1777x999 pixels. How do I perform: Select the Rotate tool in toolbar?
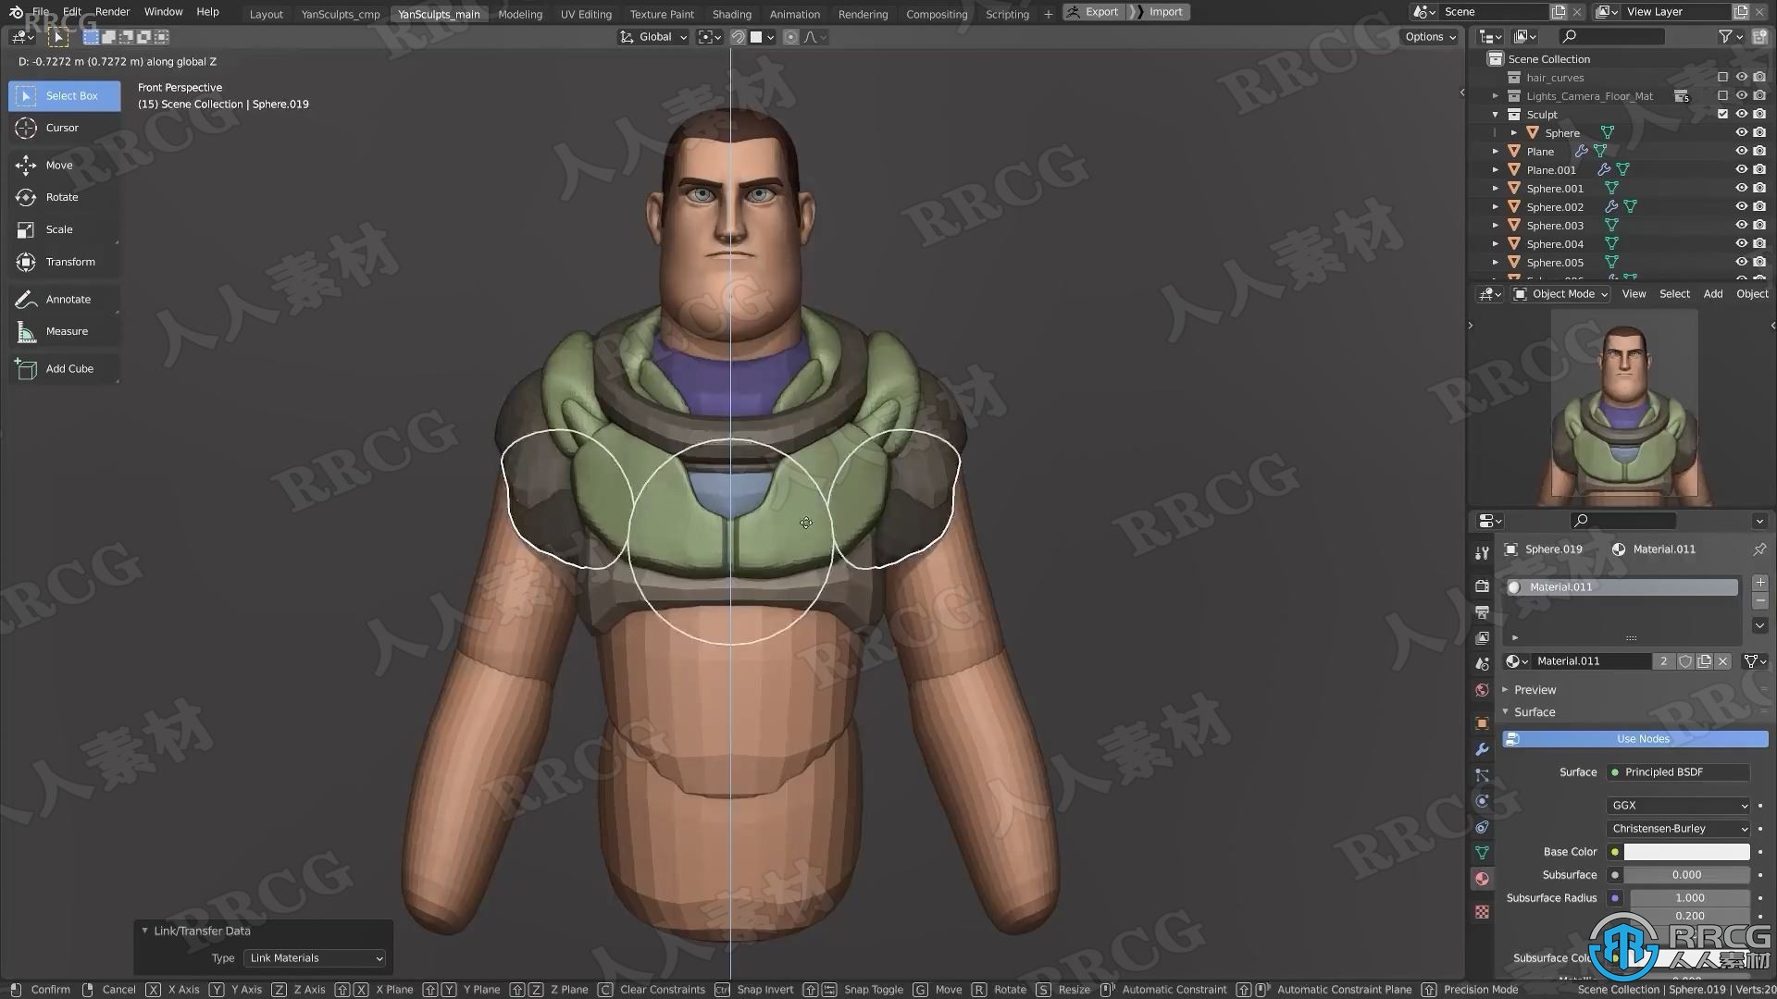click(x=62, y=196)
